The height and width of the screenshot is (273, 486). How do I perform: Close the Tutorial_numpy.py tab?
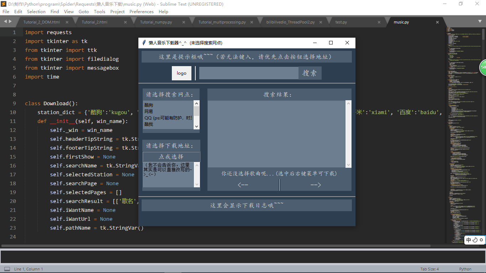pos(184,22)
